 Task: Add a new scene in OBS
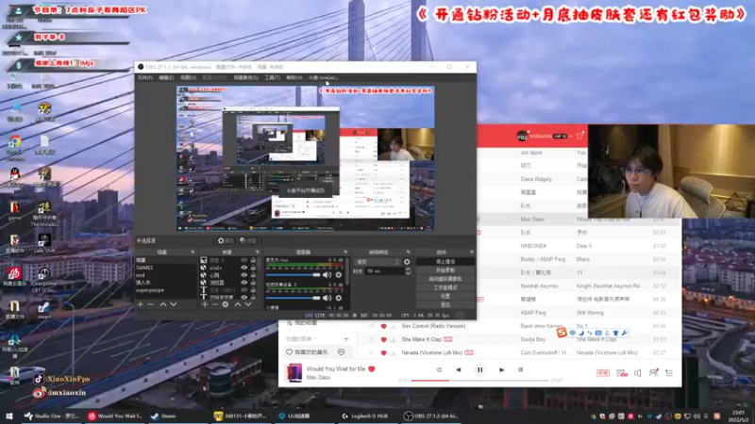pos(140,304)
